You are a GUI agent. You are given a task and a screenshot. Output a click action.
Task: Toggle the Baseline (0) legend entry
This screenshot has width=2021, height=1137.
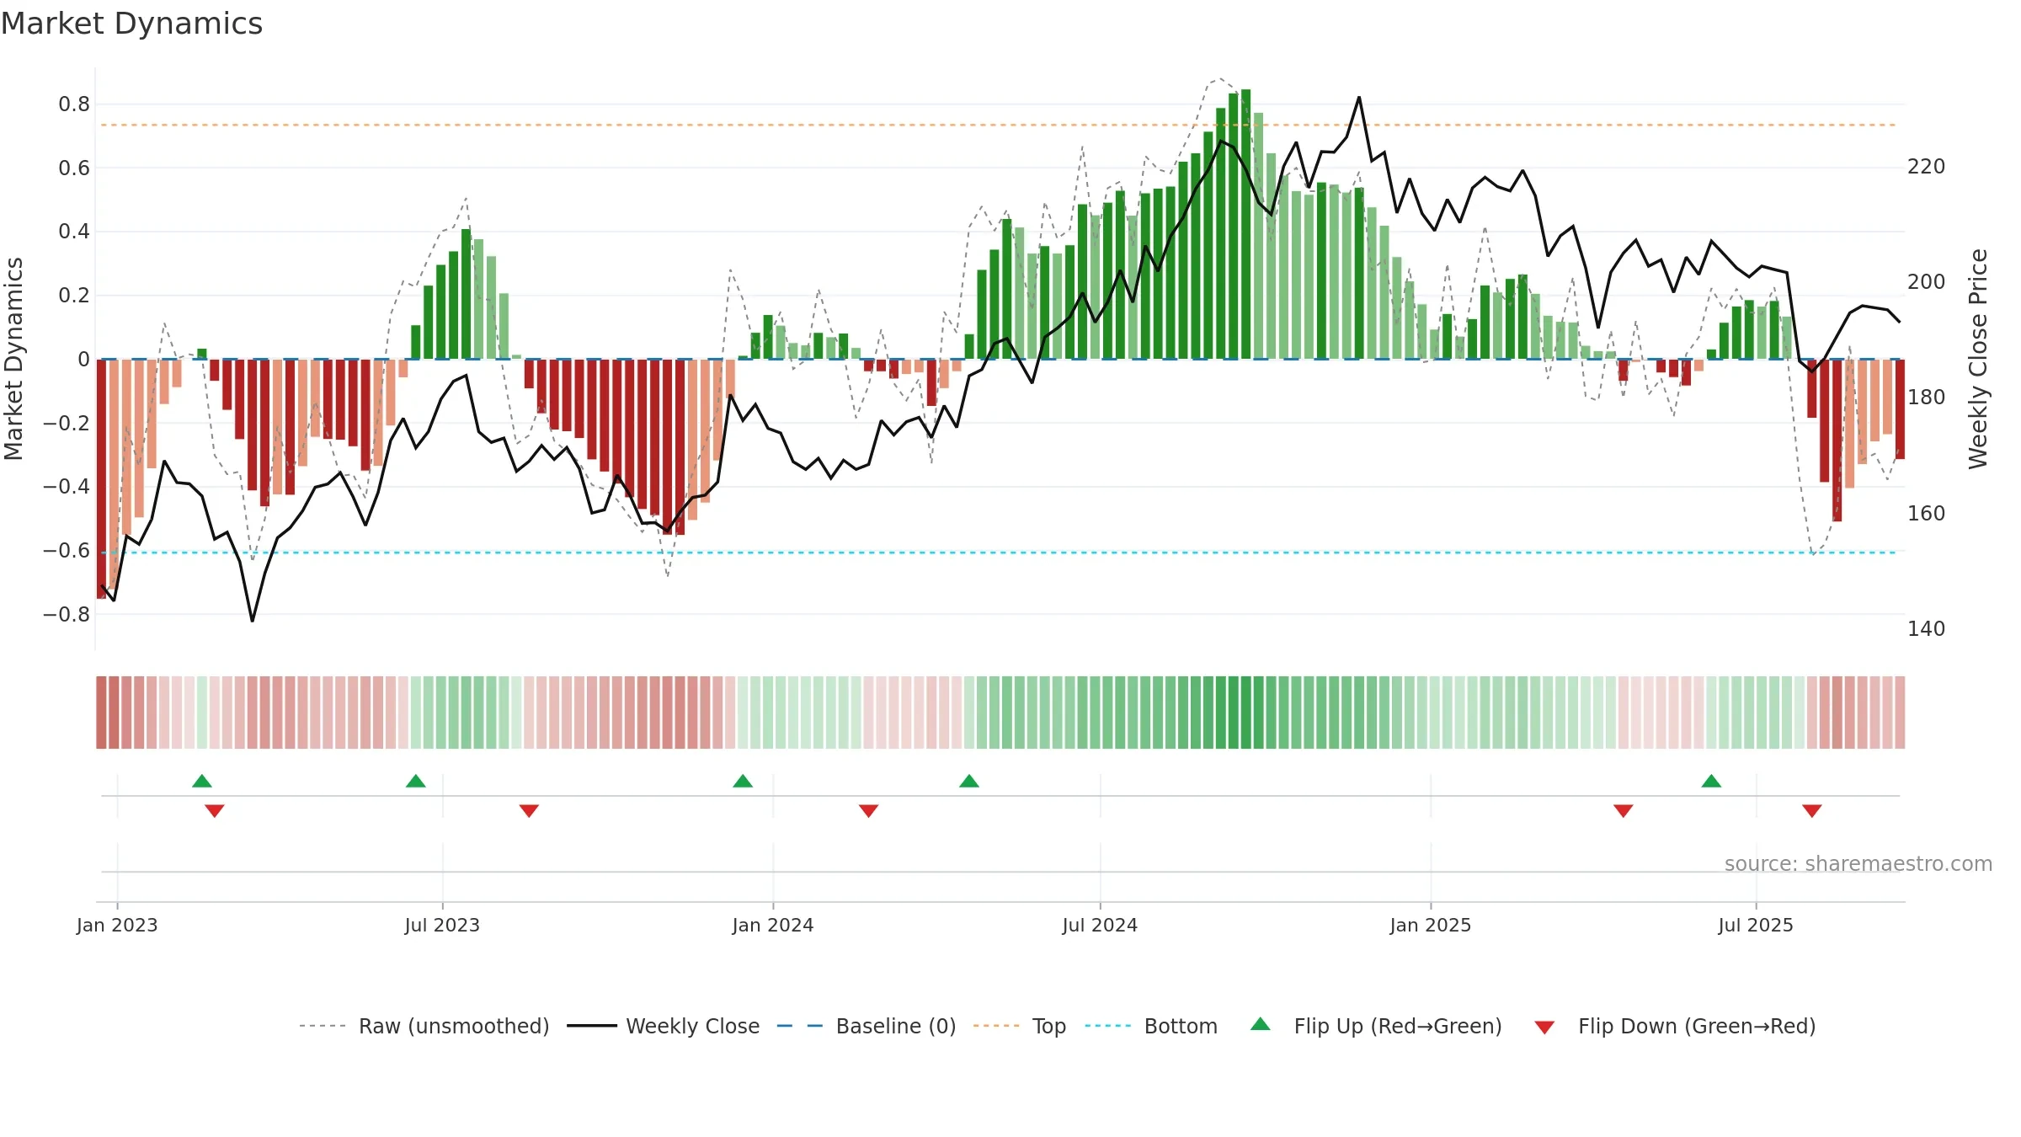tap(867, 1026)
